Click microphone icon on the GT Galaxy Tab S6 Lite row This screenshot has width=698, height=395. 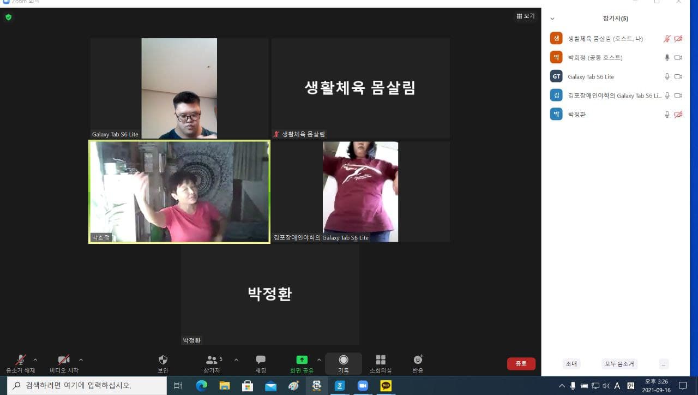(667, 77)
